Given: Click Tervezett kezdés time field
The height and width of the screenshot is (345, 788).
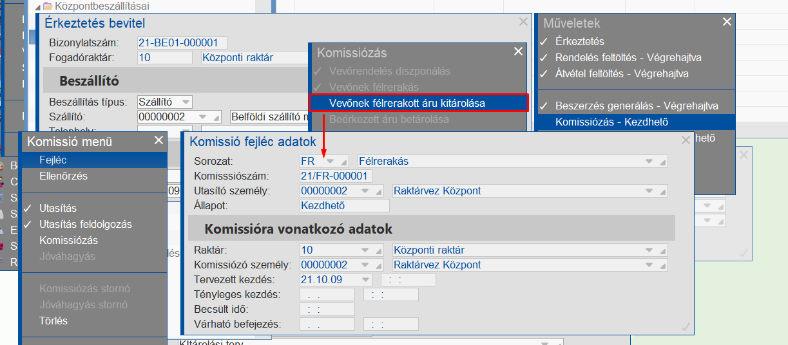Looking at the screenshot, I should coord(408,279).
